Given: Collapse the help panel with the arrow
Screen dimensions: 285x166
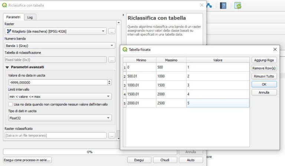Looking at the screenshot, I should pos(123,15).
